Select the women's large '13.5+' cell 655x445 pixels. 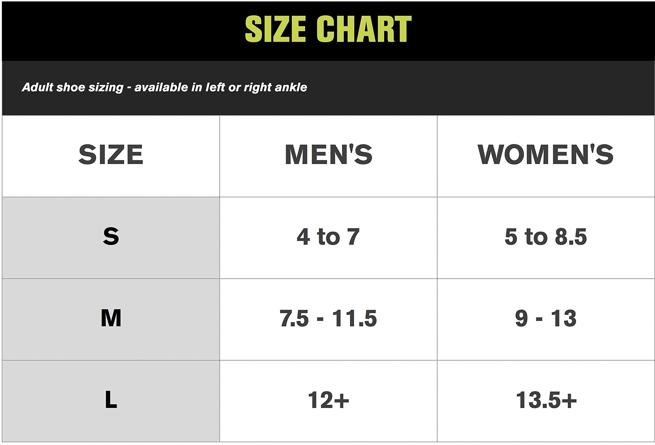[546, 400]
